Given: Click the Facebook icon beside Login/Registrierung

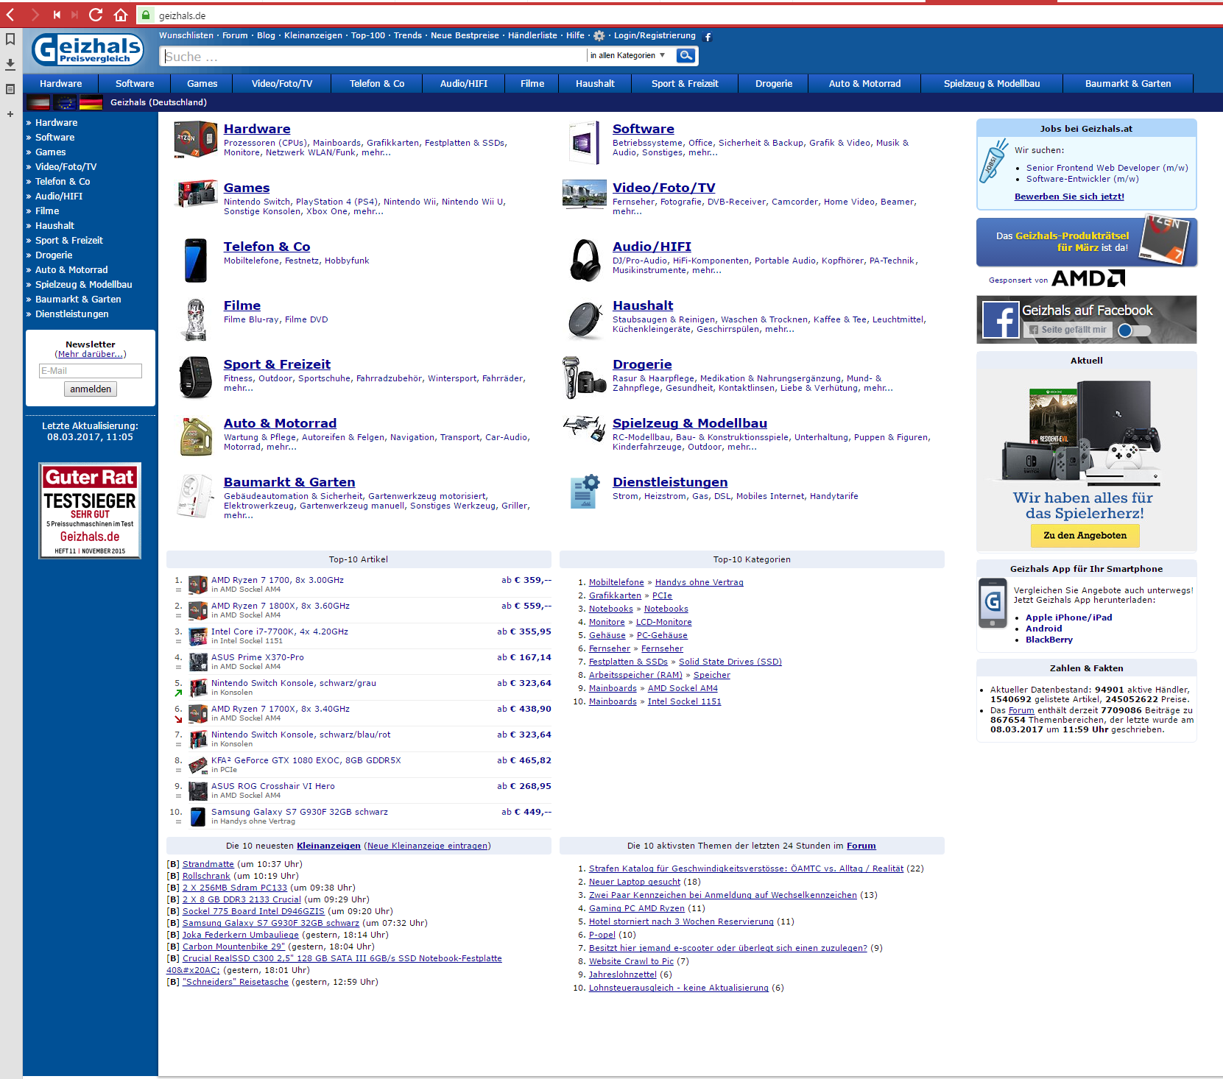Looking at the screenshot, I should pos(708,37).
